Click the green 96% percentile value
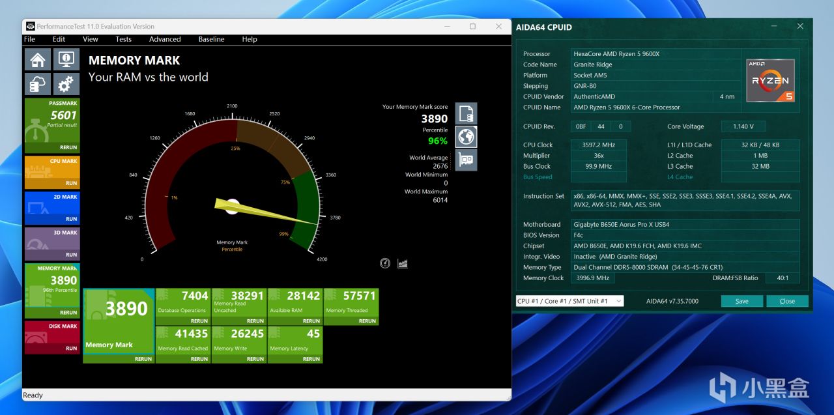This screenshot has width=834, height=415. point(438,141)
